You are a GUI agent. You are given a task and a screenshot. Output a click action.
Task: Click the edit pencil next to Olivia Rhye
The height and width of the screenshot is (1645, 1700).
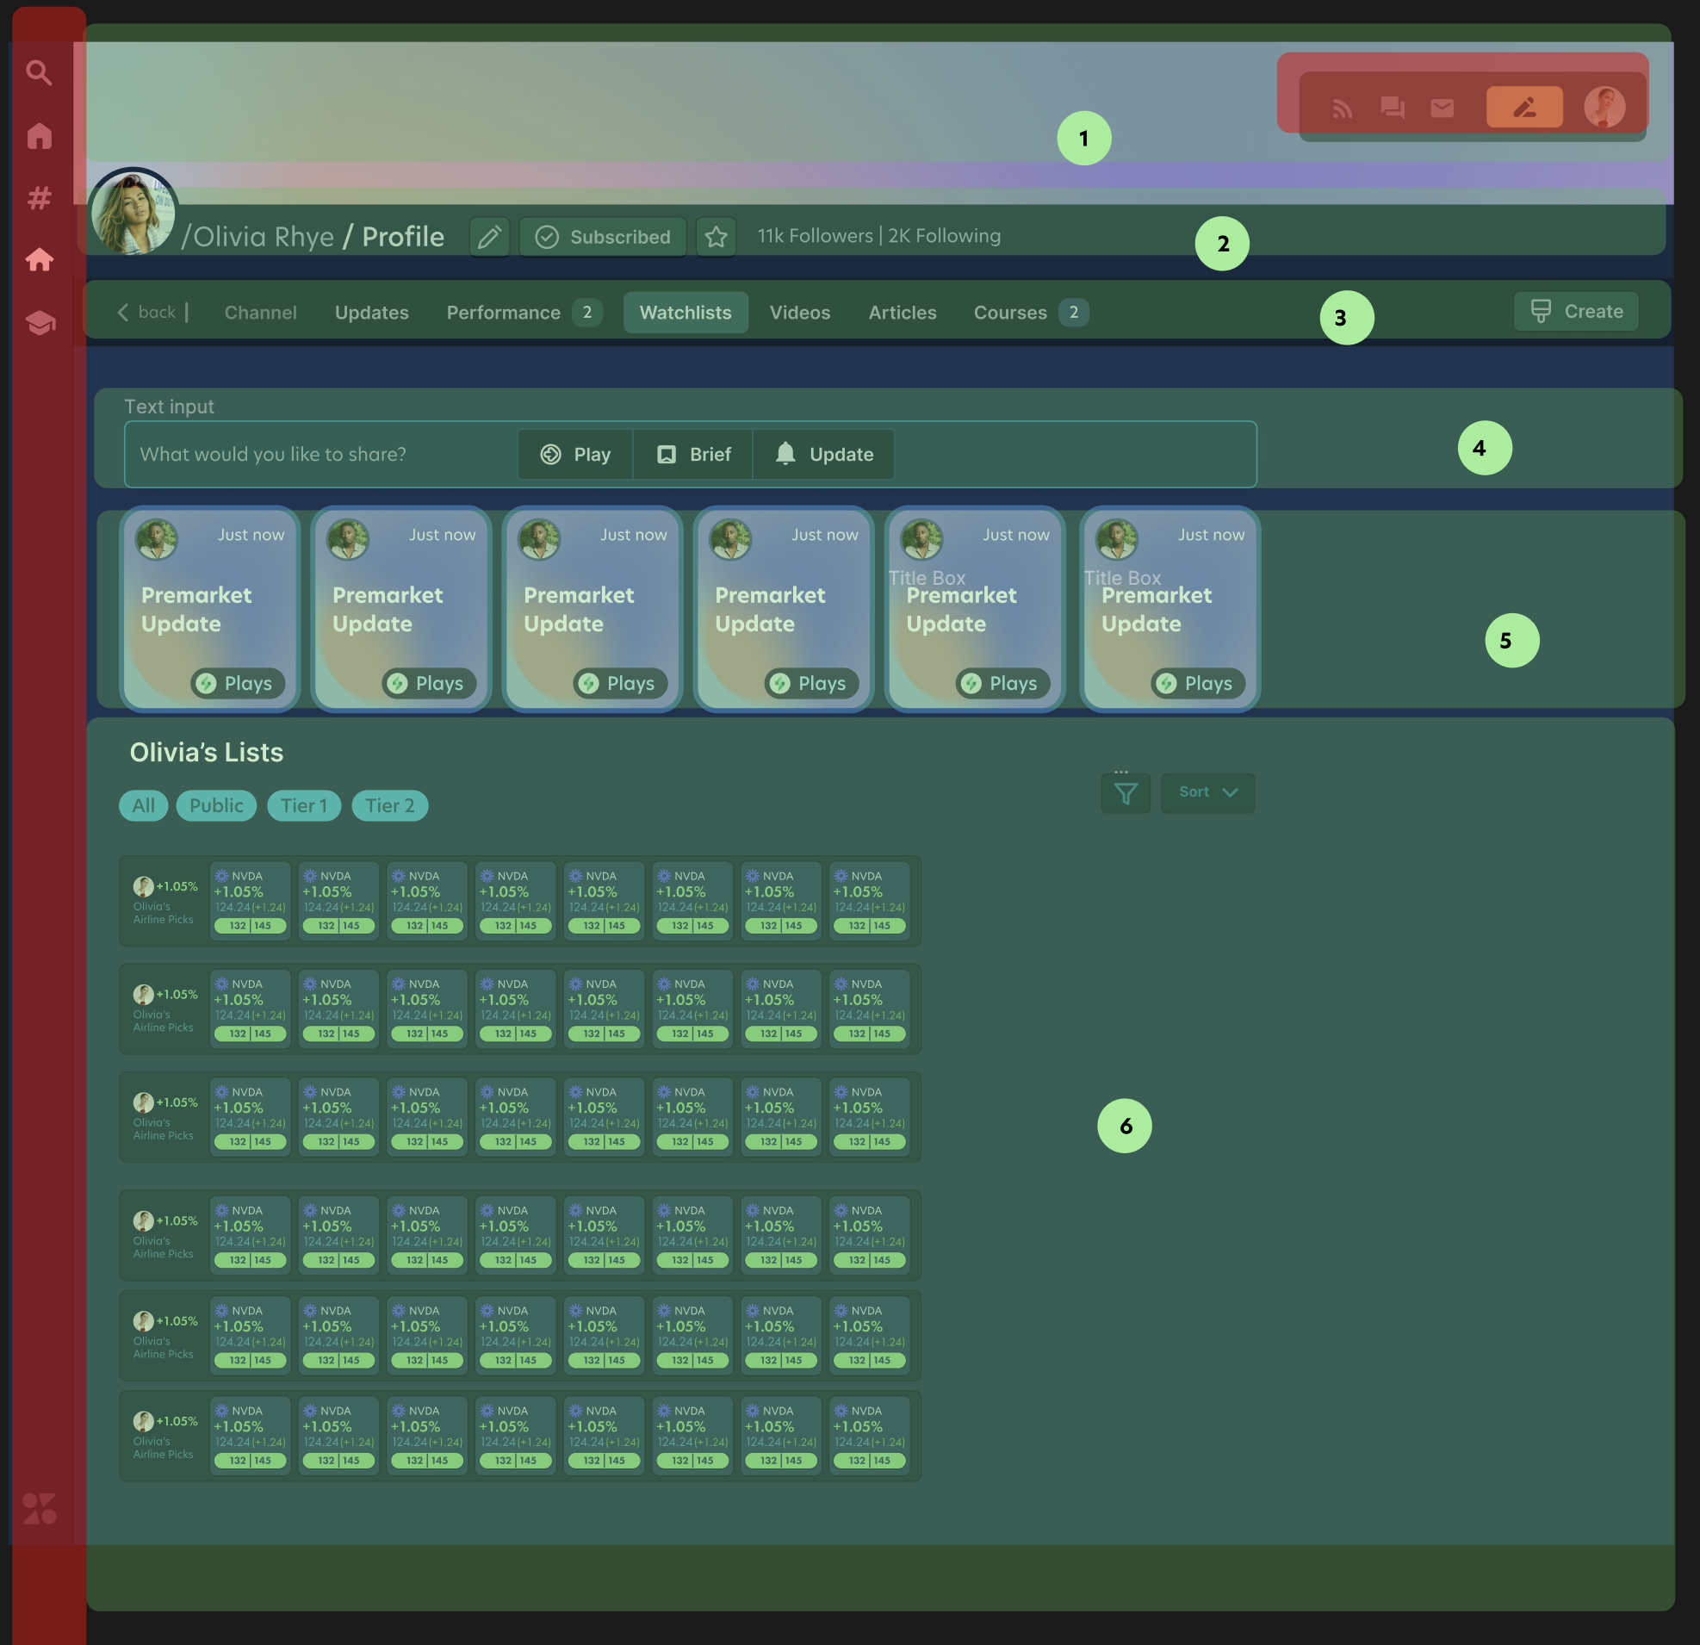(x=490, y=236)
